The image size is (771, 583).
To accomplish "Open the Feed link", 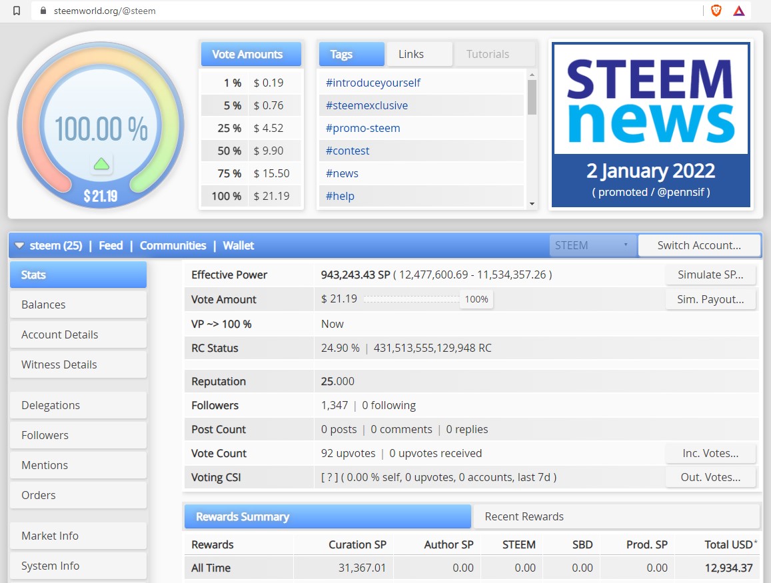I will point(111,245).
